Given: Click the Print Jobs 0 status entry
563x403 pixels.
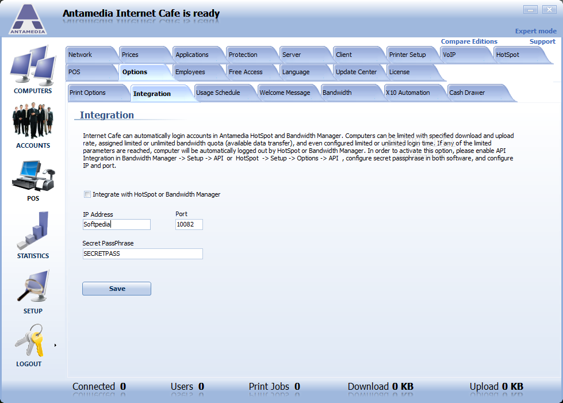Looking at the screenshot, I should [274, 386].
